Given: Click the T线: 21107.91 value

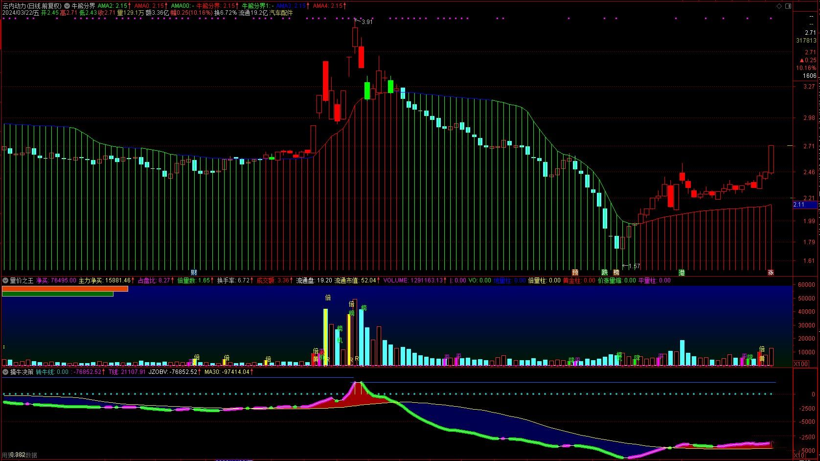Looking at the screenshot, I should (x=127, y=372).
